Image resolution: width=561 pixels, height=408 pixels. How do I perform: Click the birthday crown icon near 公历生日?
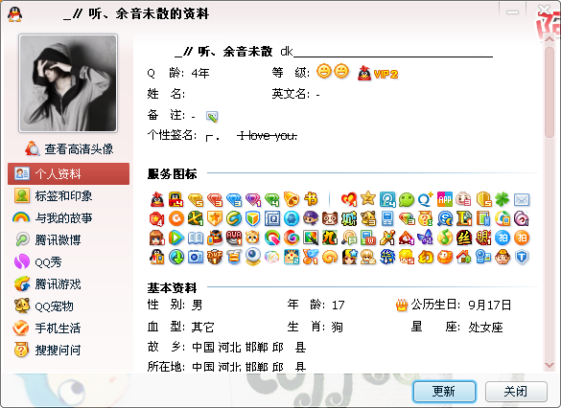(402, 305)
